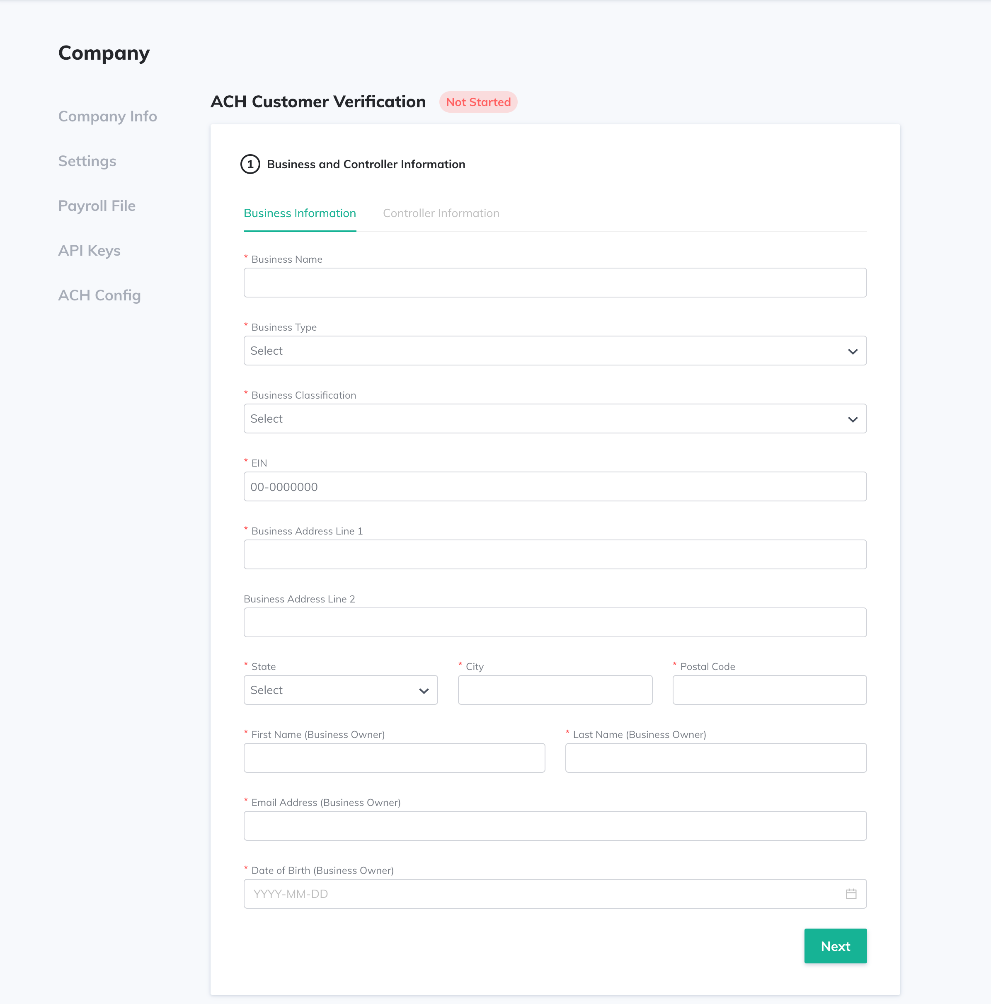
Task: Open the Business Classification dropdown
Action: (x=555, y=419)
